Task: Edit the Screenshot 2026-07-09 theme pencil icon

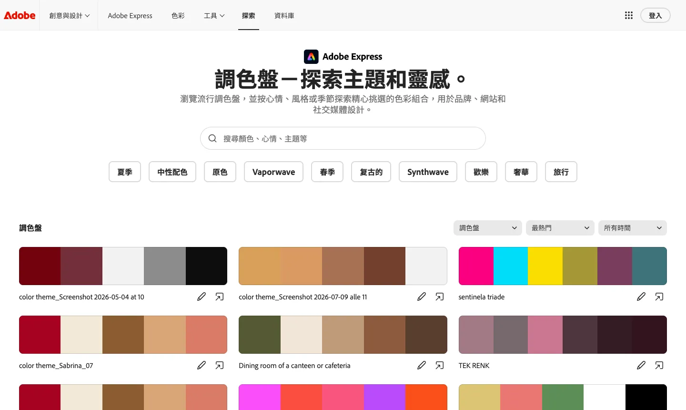Action: [x=422, y=297]
